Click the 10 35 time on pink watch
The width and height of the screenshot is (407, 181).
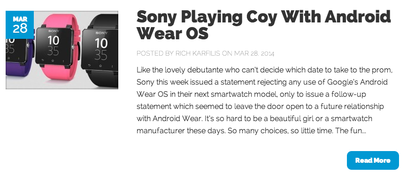coord(53,45)
